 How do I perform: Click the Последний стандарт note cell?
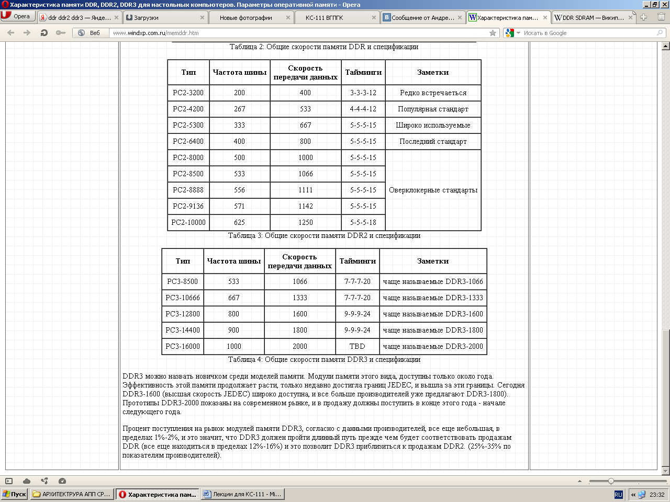click(x=433, y=141)
